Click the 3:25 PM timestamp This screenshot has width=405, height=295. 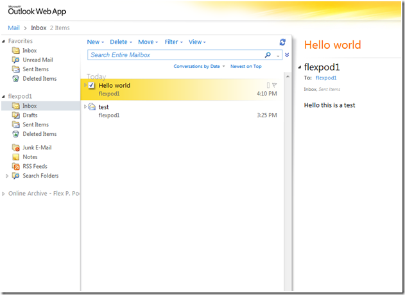click(x=267, y=115)
